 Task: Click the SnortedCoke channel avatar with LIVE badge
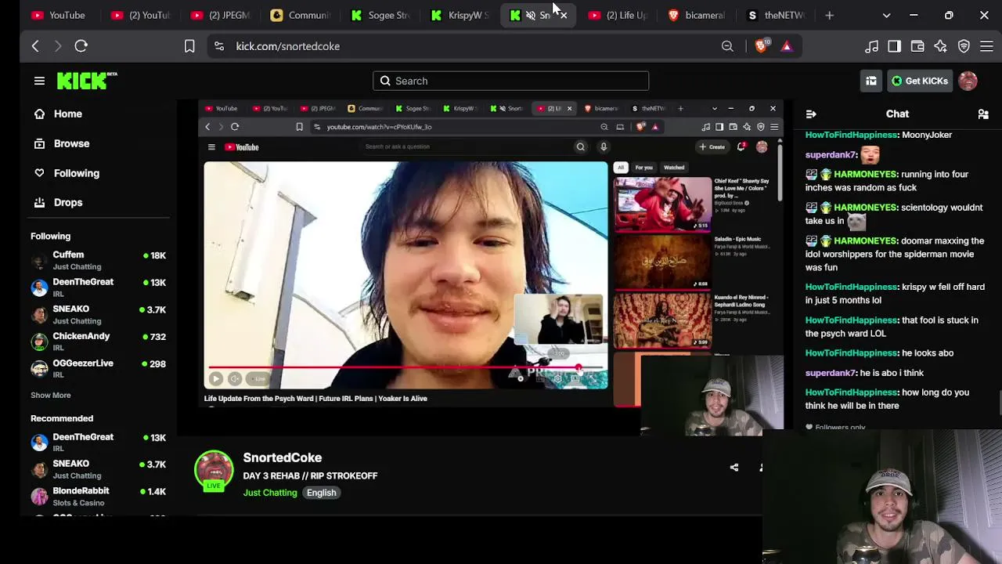click(214, 471)
